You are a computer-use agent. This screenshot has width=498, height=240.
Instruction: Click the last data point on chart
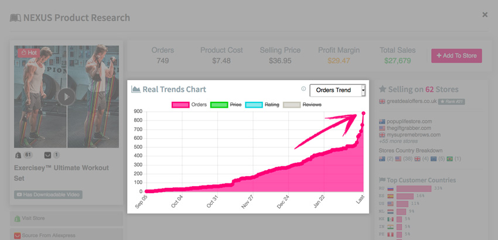pos(363,114)
